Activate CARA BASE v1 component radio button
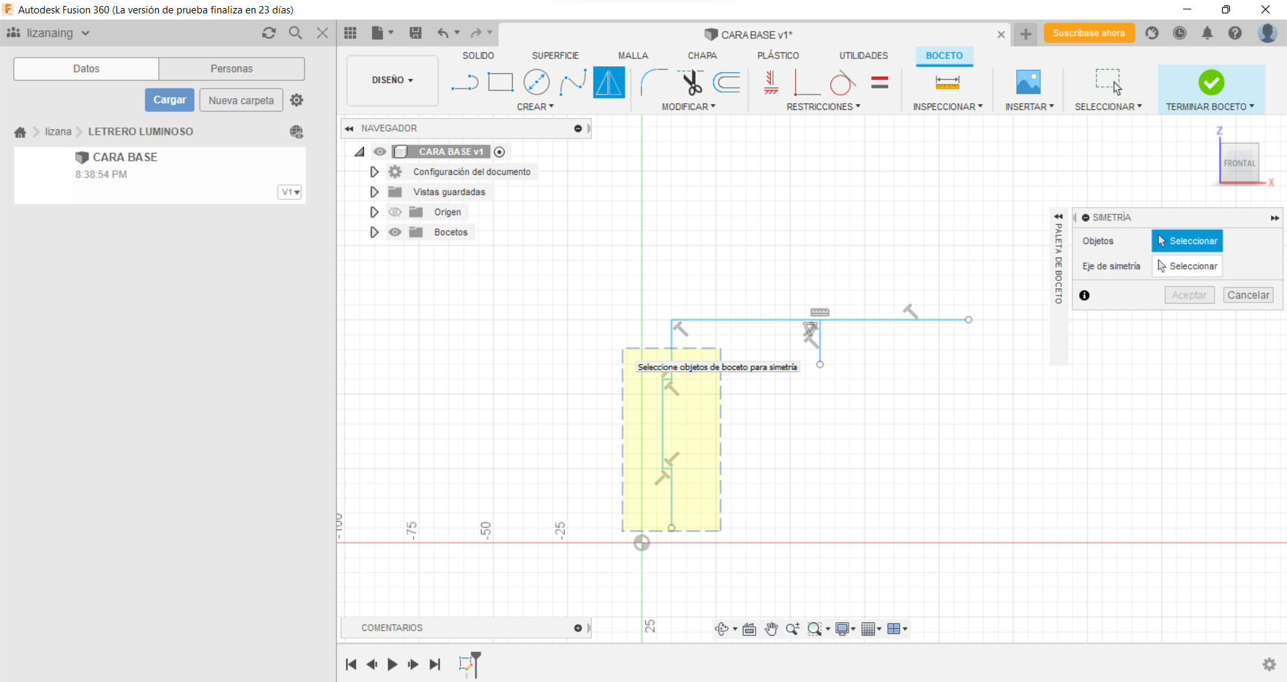Image resolution: width=1287 pixels, height=682 pixels. (x=499, y=152)
